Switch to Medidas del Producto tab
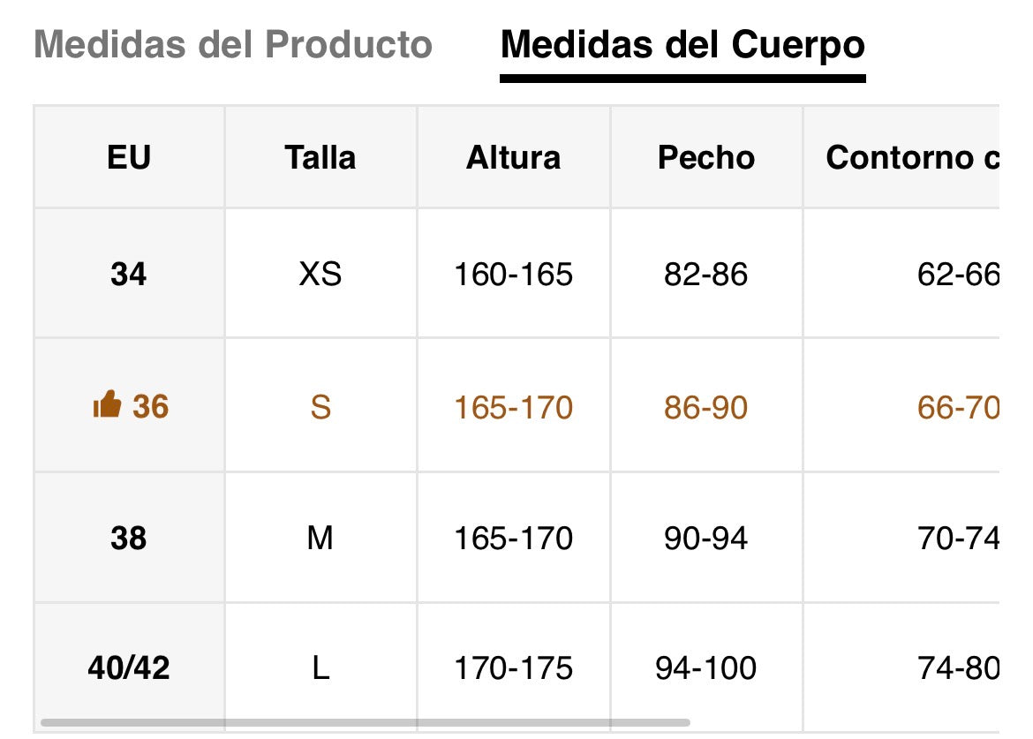The image size is (1033, 739). (233, 44)
